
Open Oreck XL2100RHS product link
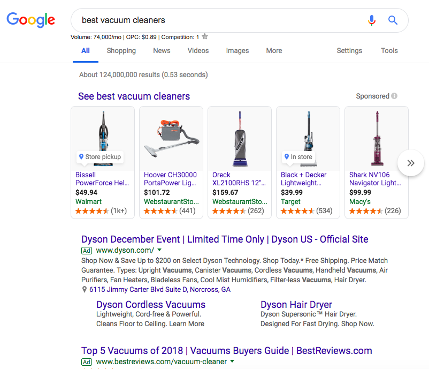tap(239, 179)
